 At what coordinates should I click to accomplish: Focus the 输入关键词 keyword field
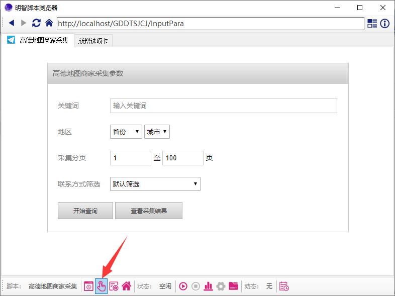tap(224, 106)
